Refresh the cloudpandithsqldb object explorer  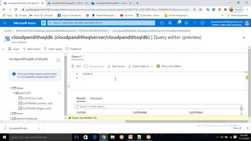(58, 60)
